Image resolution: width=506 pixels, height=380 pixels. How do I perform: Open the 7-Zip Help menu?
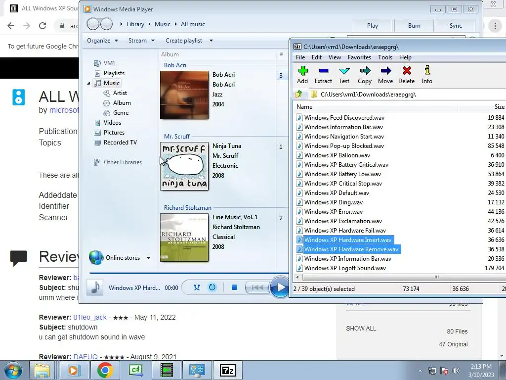tap(405, 57)
